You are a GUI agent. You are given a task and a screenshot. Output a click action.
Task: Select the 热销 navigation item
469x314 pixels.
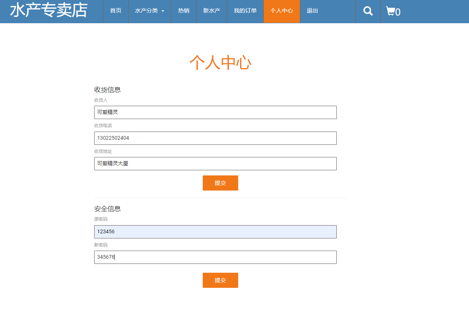[x=183, y=11]
